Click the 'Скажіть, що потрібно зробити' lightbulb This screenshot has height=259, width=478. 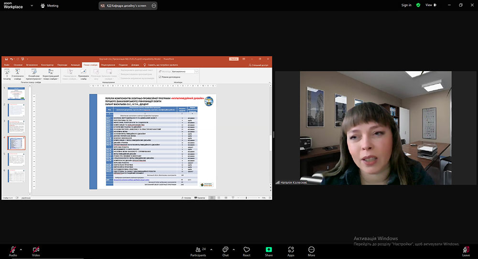[x=144, y=65]
